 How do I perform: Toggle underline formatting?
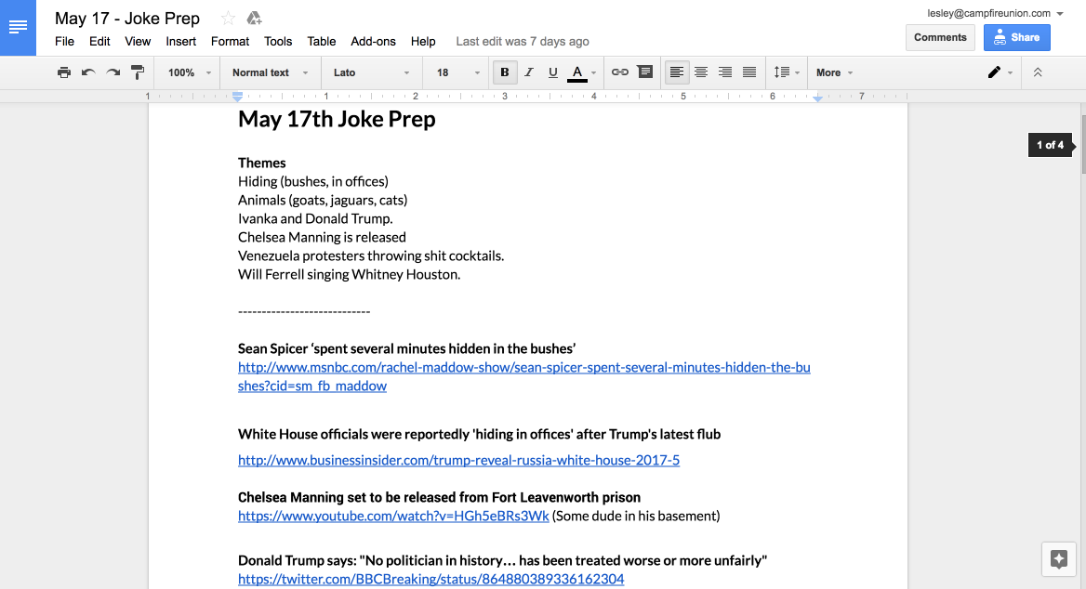552,72
